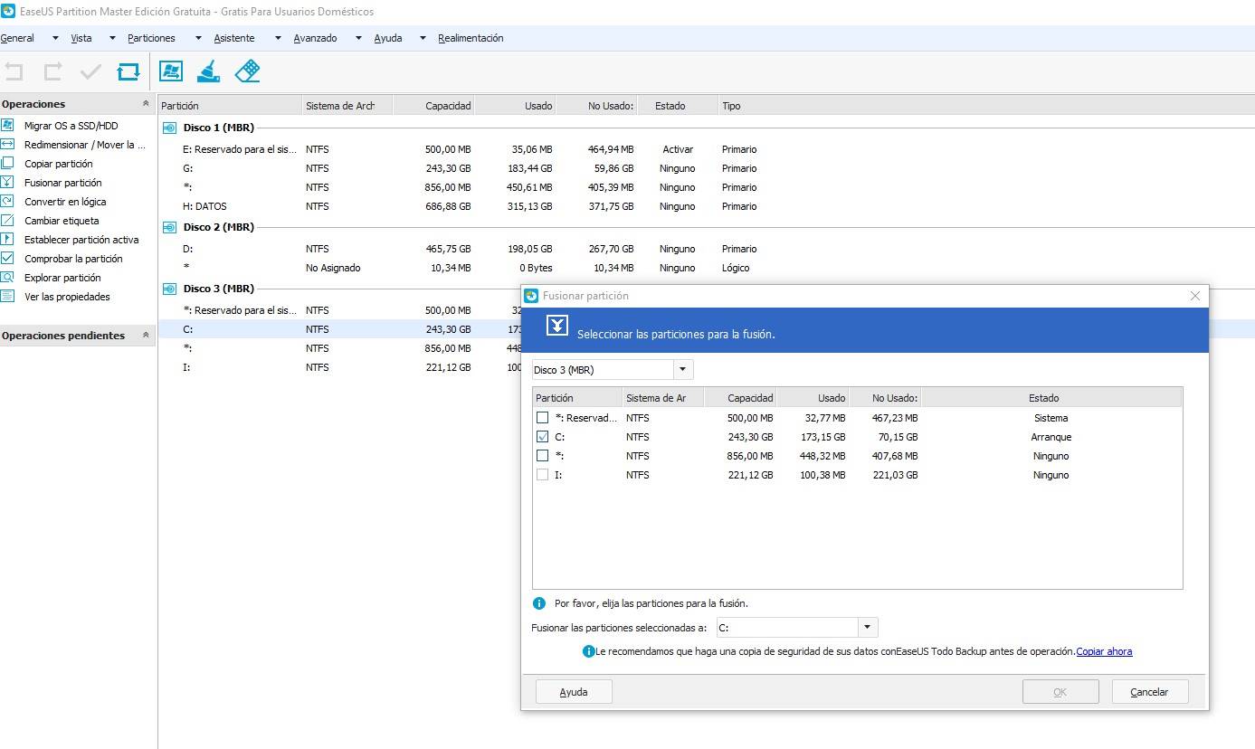Screen dimensions: 1255x749
Task: Expand the arrow next to Asistente menu
Action: click(278, 38)
